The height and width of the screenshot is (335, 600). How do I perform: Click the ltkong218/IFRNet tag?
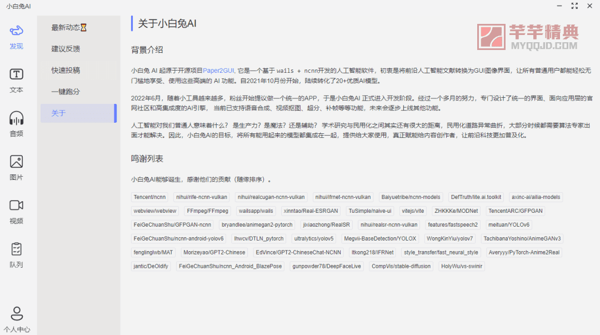pyautogui.click(x=373, y=252)
